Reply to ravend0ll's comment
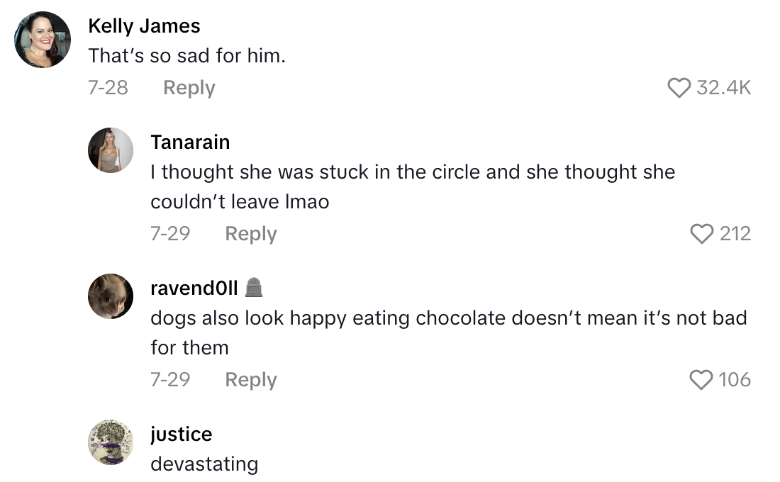 [x=250, y=380]
